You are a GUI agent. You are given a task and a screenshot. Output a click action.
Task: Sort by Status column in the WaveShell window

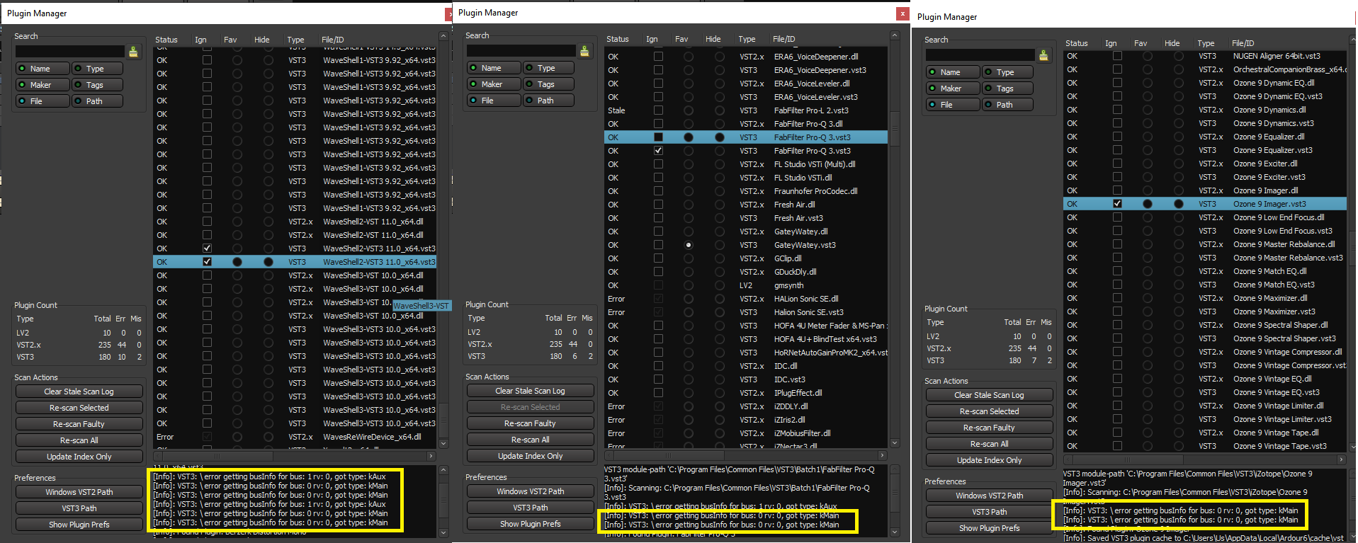click(x=166, y=40)
